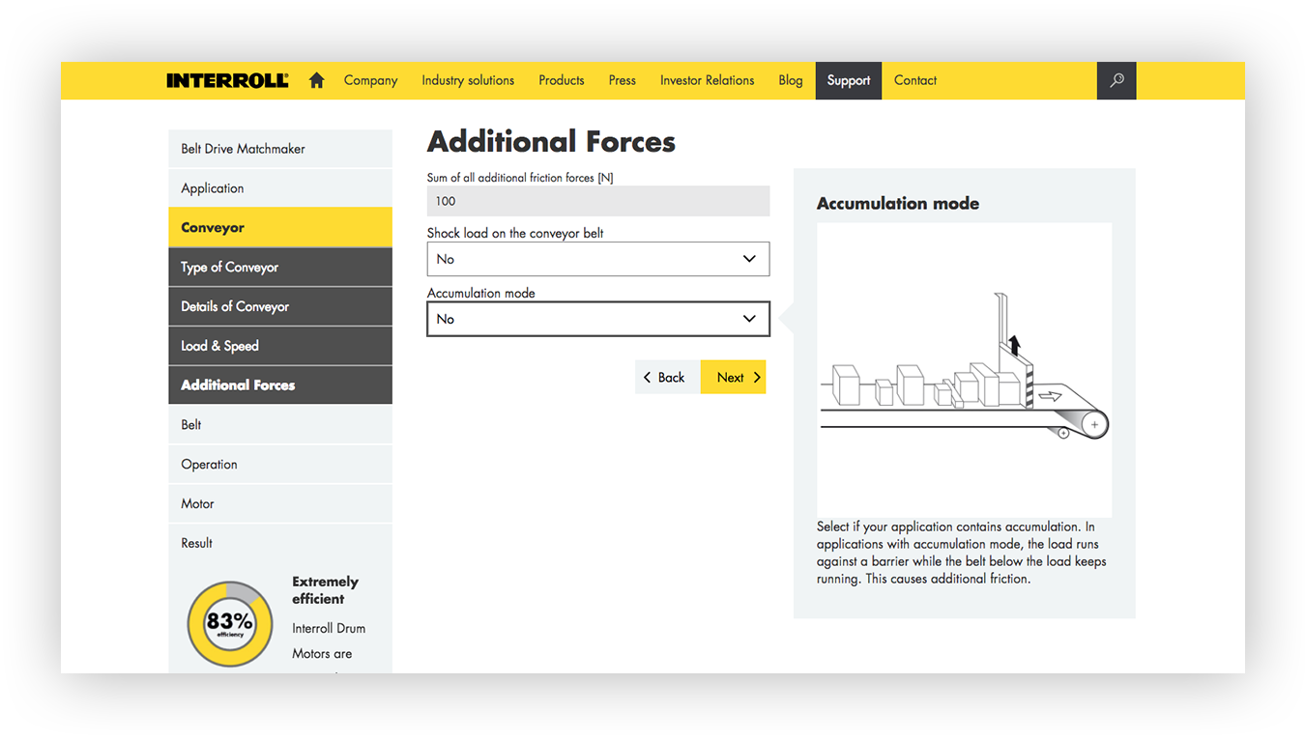
Task: Select Additional Forces step
Action: (280, 385)
